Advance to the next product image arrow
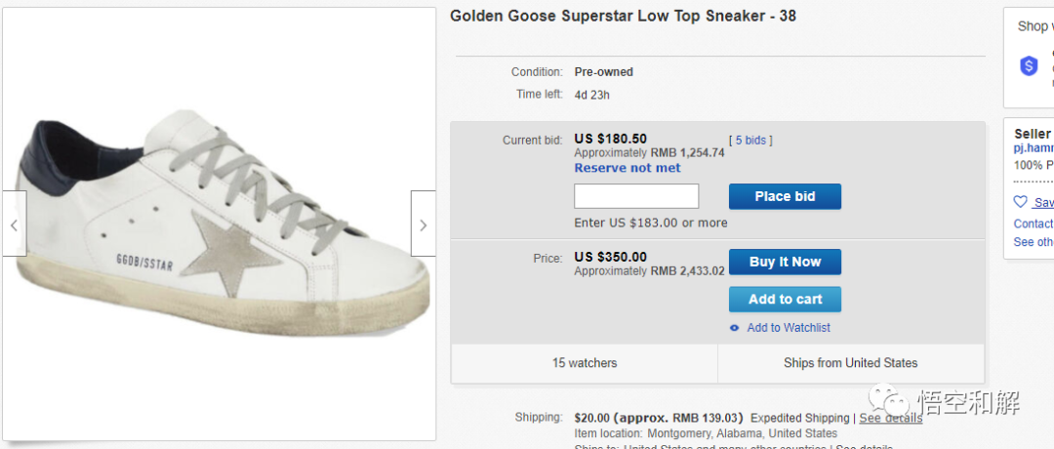1054x449 pixels. point(423,224)
